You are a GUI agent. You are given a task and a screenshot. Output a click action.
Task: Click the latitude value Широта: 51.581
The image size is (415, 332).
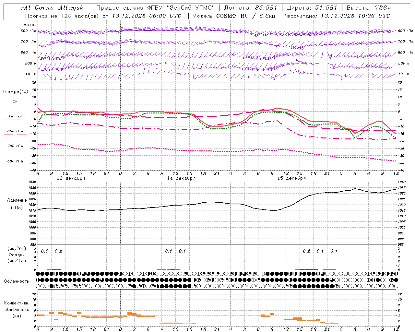[312, 8]
